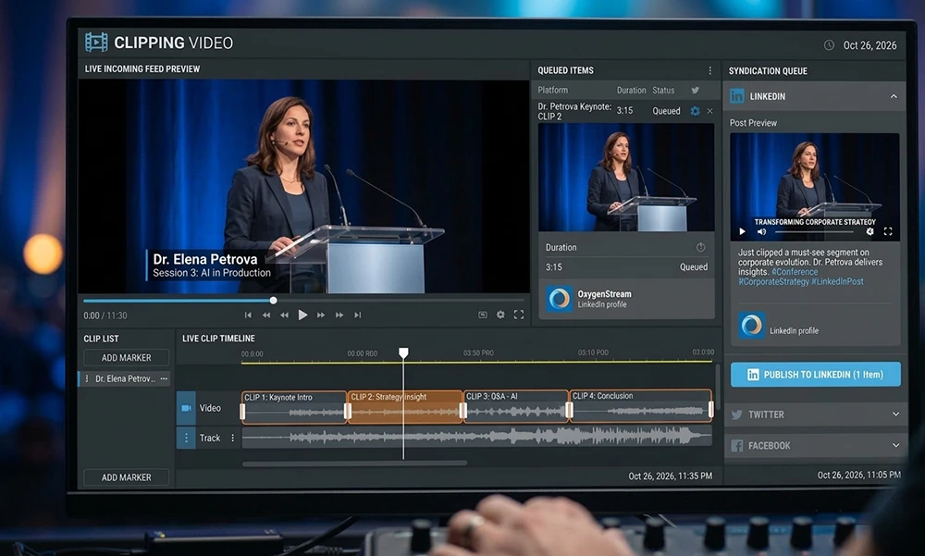Click the Clipping Video film logo icon
The image size is (925, 556).
tap(96, 43)
